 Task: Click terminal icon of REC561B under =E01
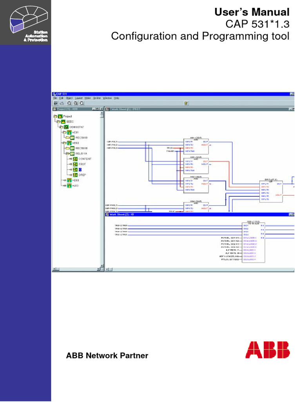(x=72, y=138)
